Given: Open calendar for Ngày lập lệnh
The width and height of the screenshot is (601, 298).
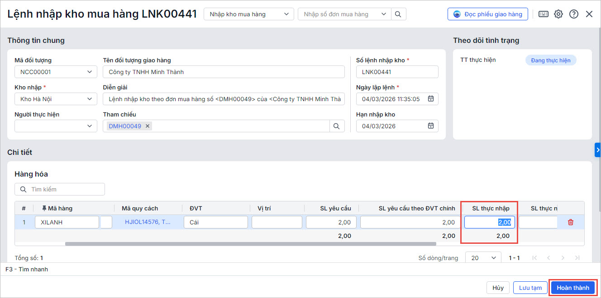Looking at the screenshot, I should [431, 99].
